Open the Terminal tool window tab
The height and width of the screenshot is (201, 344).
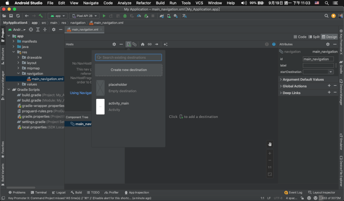click(x=39, y=193)
